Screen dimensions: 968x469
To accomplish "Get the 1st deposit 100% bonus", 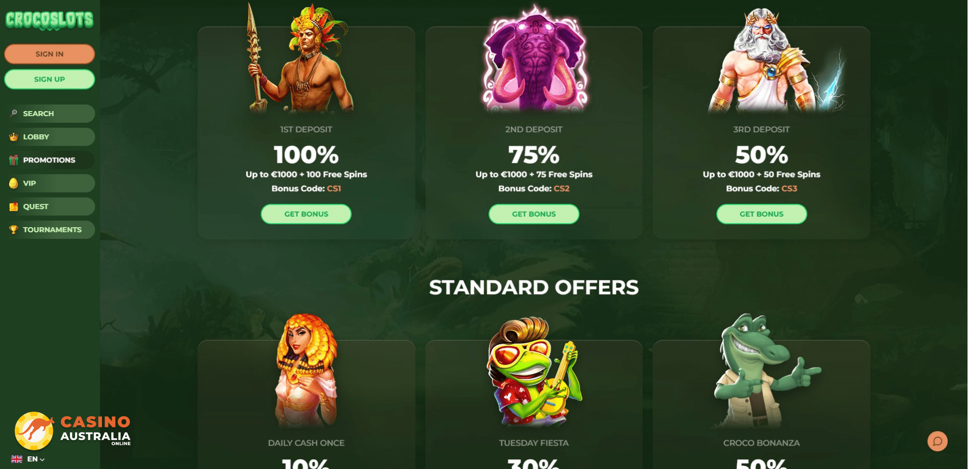I will [x=306, y=214].
